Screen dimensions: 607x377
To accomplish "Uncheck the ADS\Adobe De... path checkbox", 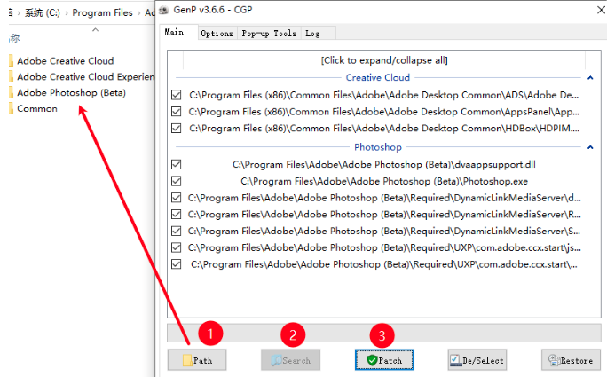I will 176,95.
